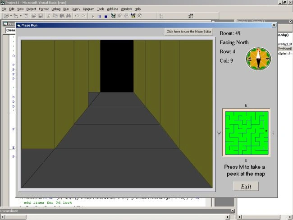Open the Project Explorer toolbar icon
This screenshot has width=293, height=220.
(113, 16)
